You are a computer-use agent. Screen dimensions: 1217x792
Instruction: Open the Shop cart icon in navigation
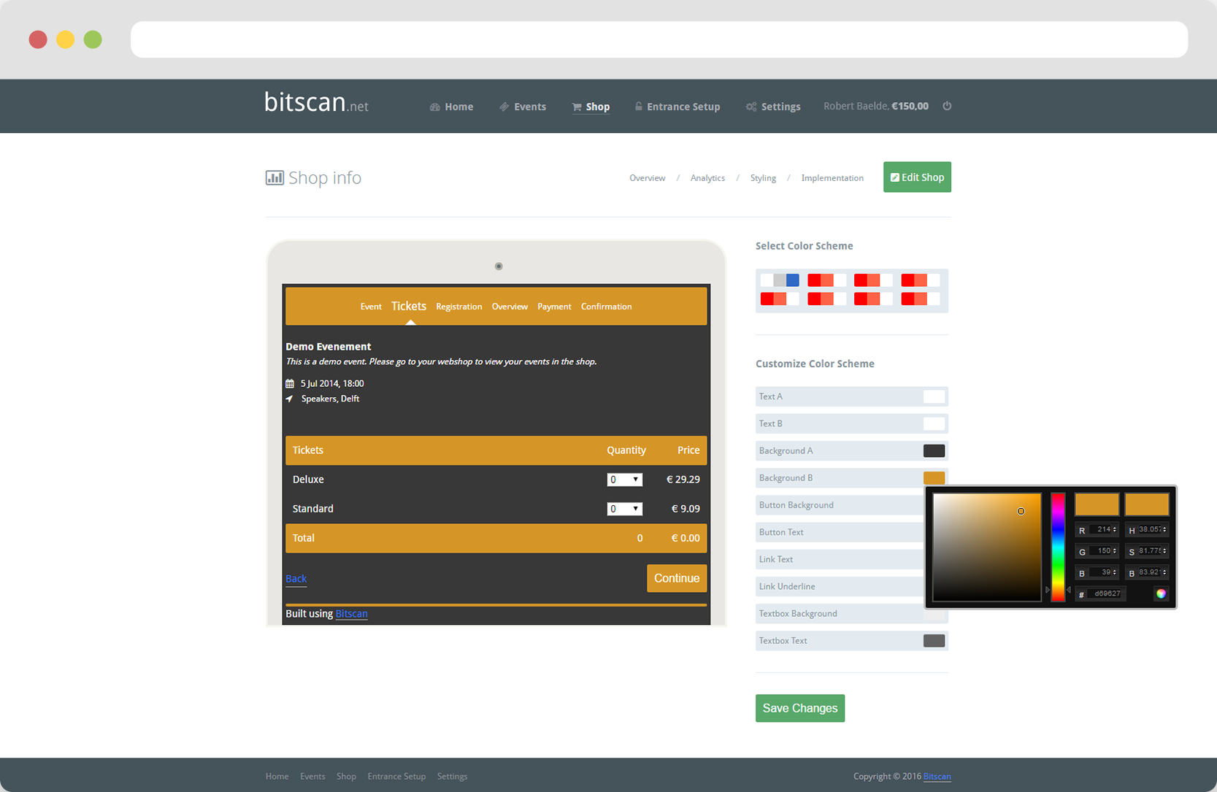(575, 107)
